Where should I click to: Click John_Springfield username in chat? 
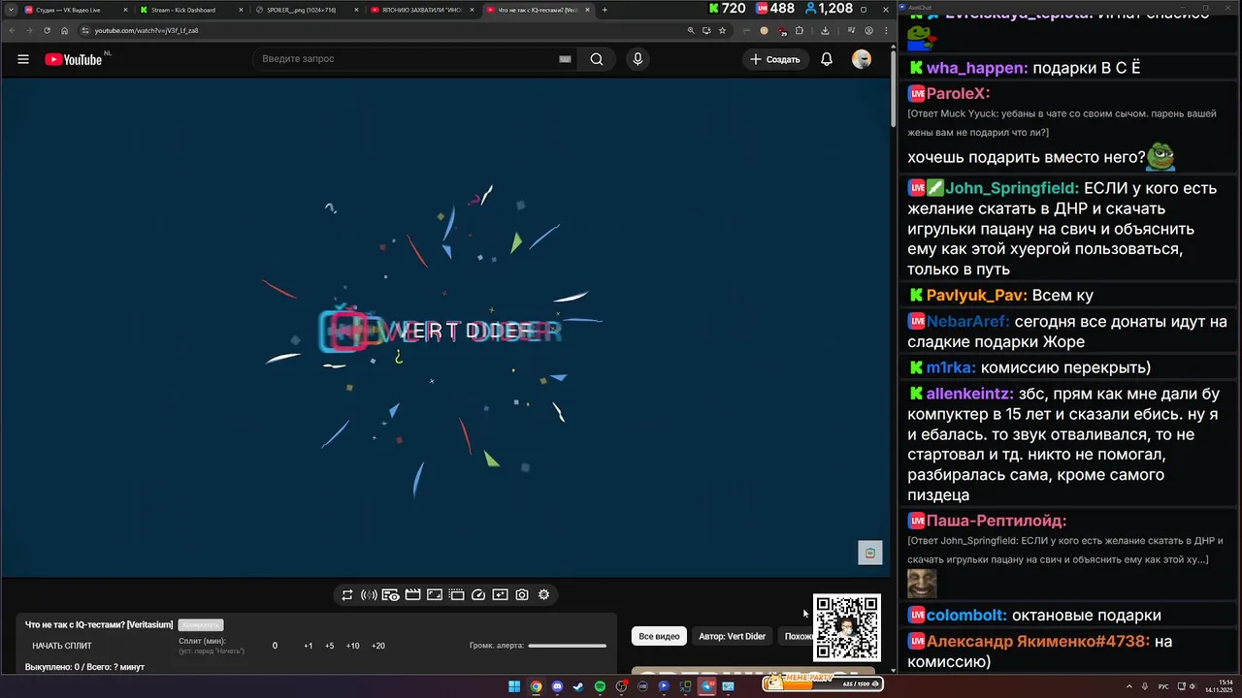(x=1012, y=188)
